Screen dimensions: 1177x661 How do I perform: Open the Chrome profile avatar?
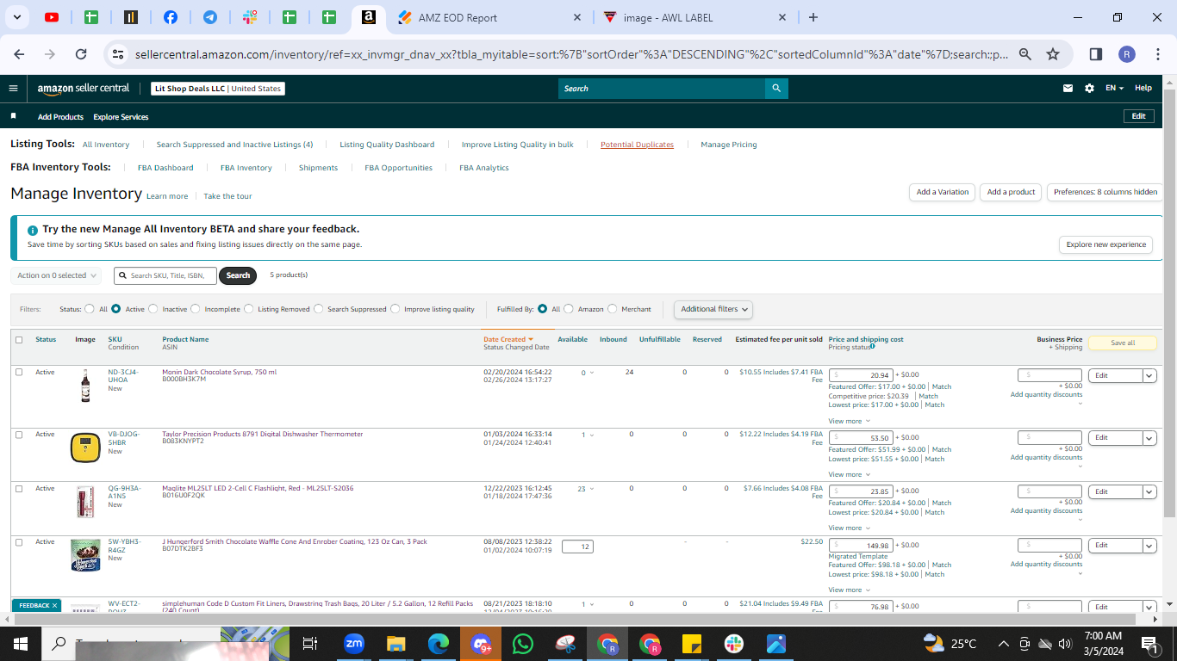pyautogui.click(x=1127, y=54)
